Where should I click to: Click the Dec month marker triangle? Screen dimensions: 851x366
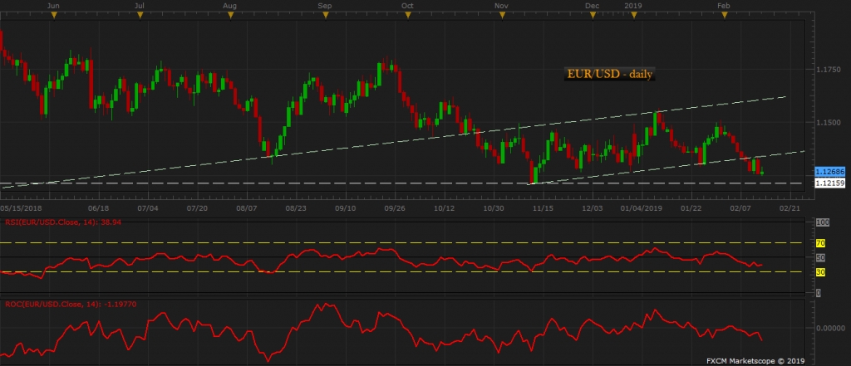pos(593,15)
